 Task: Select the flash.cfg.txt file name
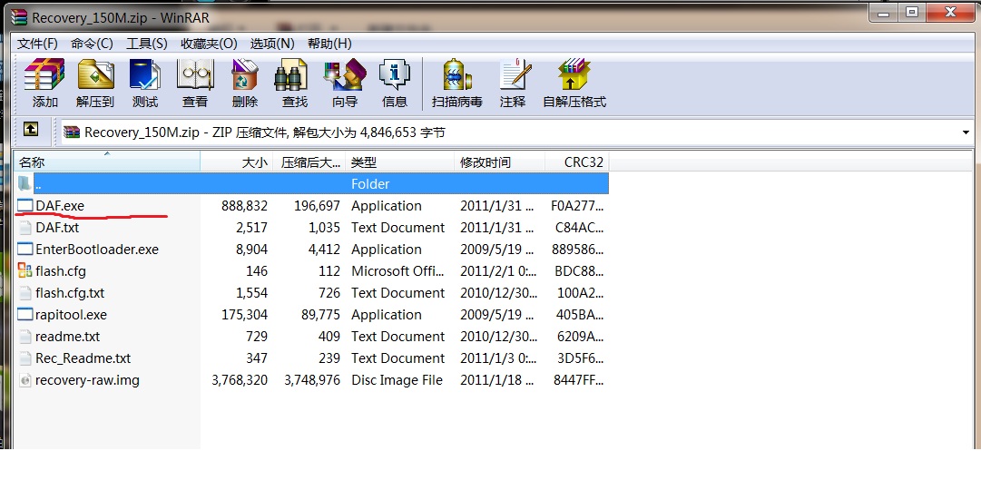70,292
